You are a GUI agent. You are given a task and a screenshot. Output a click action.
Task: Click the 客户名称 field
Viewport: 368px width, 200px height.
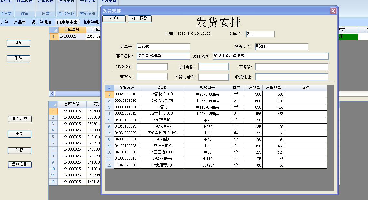[163, 56]
